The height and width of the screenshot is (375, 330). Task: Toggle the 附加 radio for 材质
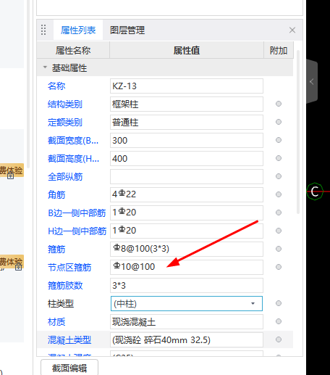click(279, 321)
